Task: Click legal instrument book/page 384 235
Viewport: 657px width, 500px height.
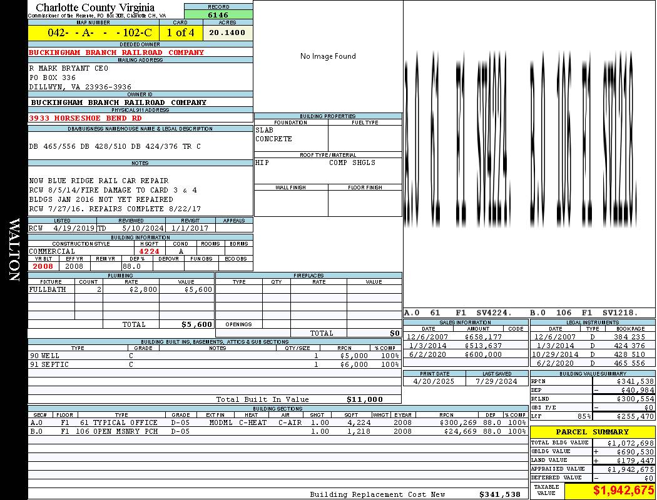Action: (629, 337)
